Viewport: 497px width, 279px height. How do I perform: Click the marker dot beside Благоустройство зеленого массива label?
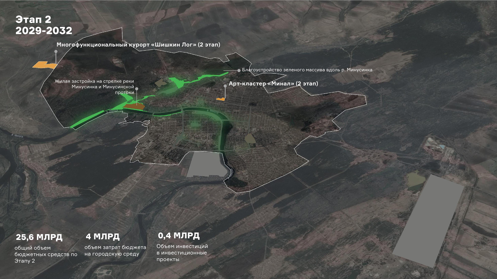coord(239,71)
